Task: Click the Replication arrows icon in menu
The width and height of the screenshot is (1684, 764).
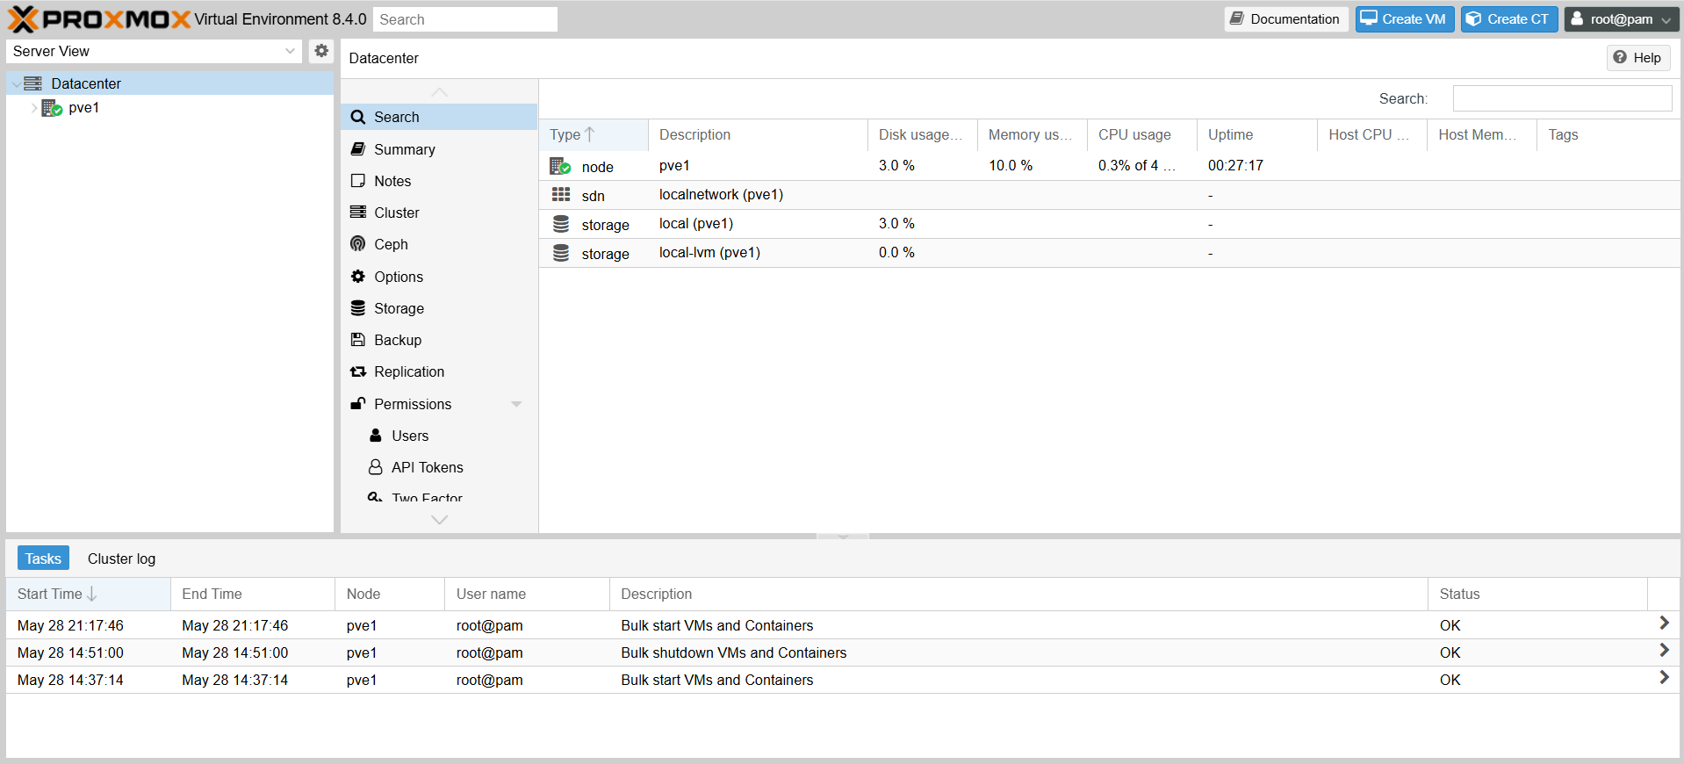Action: [358, 371]
